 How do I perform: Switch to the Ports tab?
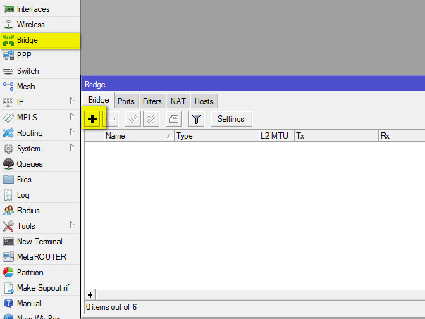pos(125,101)
